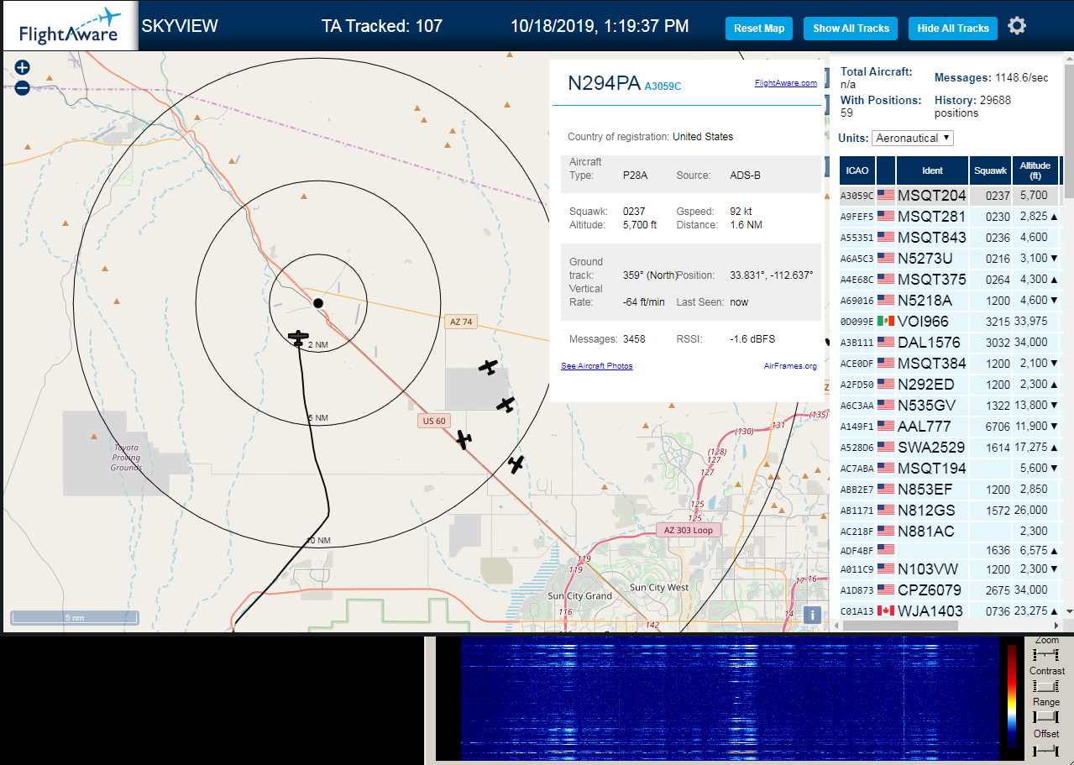
Task: Adjust the Zoom slider
Action: [1046, 654]
